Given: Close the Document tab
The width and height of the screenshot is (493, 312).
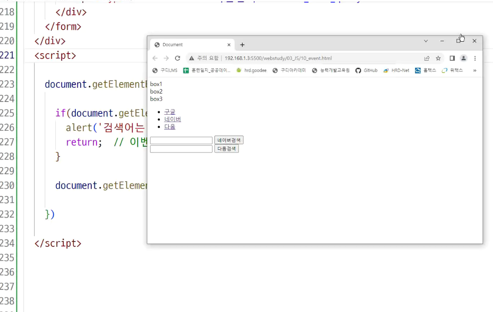Looking at the screenshot, I should [x=229, y=45].
